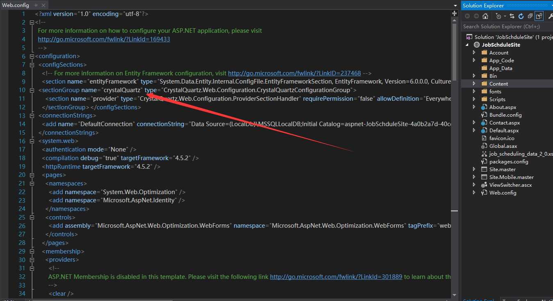The height and width of the screenshot is (301, 553).
Task: Click the JobSchduleSite globe project icon
Action: pos(476,45)
